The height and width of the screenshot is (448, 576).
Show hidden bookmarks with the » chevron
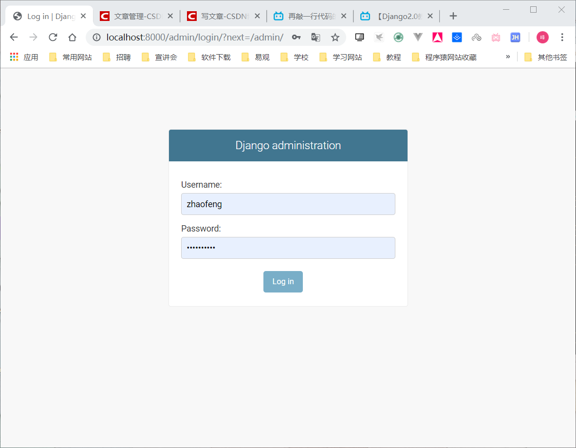click(508, 57)
